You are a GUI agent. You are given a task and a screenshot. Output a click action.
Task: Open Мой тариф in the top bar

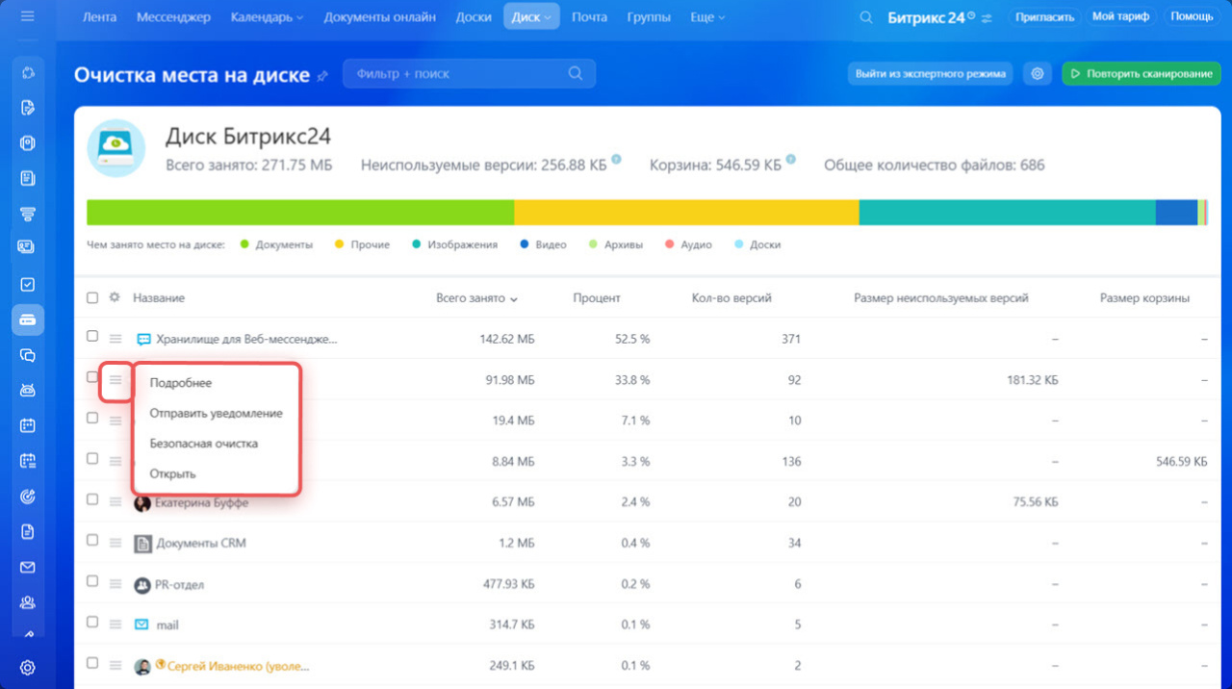pos(1120,17)
